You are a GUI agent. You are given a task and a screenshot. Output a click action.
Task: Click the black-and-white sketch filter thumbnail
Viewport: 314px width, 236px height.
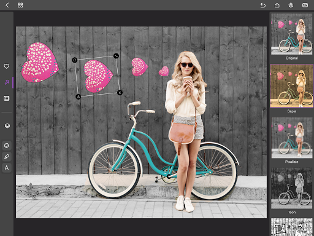click(x=292, y=227)
